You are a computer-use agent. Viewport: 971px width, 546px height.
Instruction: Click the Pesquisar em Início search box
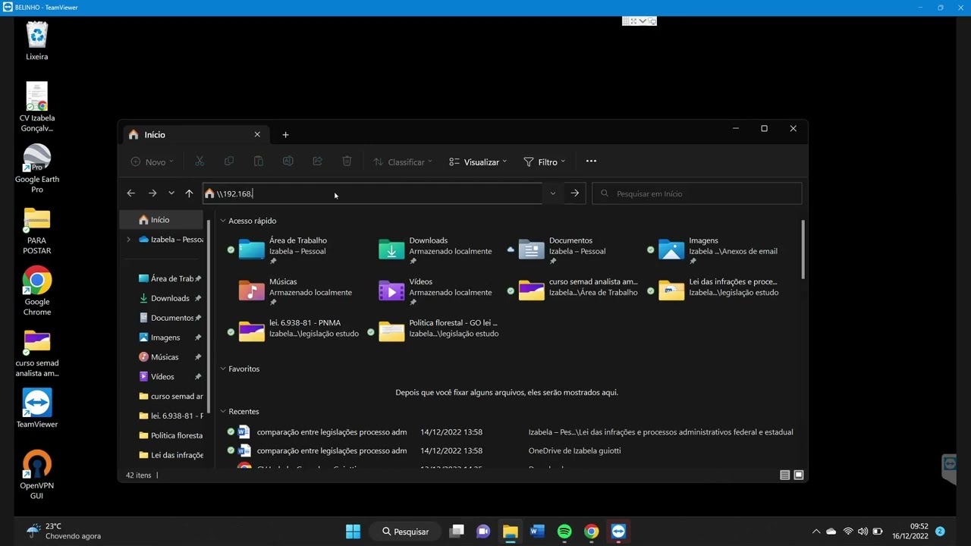tap(696, 193)
